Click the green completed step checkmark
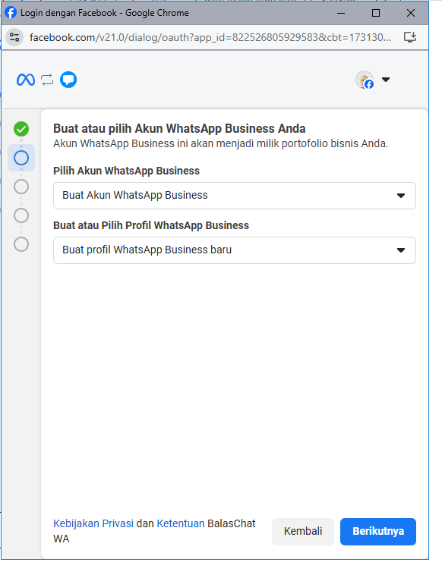442x575 pixels. pos(21,129)
